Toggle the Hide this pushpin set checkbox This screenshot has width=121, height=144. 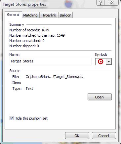pyautogui.click(x=12, y=118)
